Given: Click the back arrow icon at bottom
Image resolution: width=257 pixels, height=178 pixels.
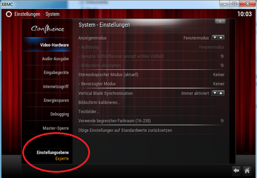Looking at the screenshot, I should (x=237, y=171).
